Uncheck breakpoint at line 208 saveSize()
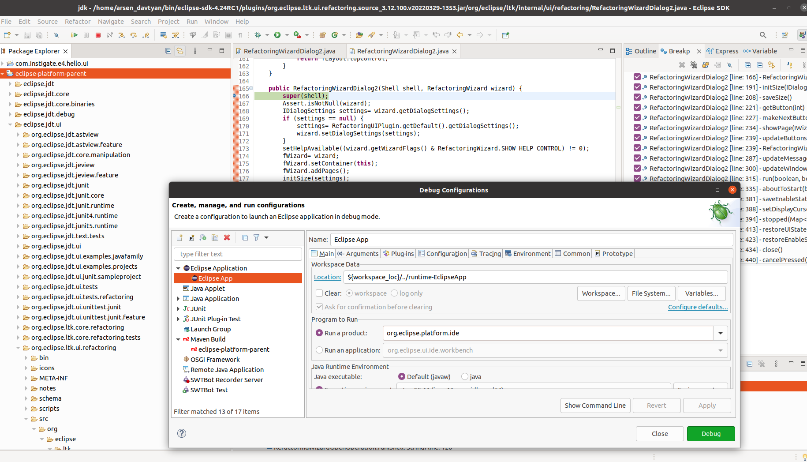 637,97
